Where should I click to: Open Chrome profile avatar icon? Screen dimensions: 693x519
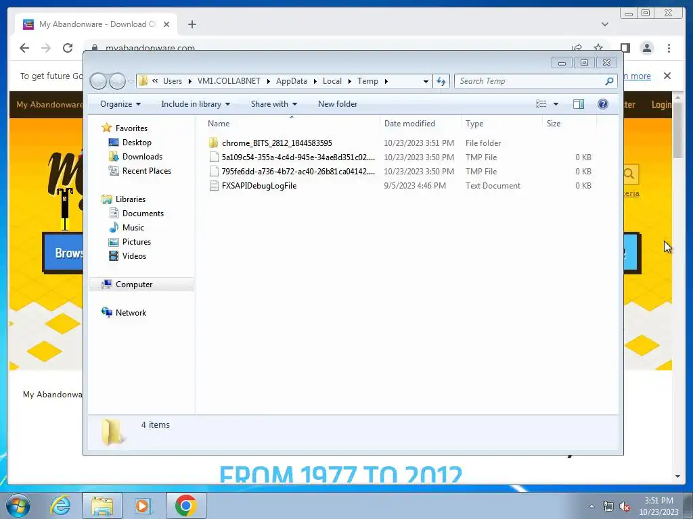pyautogui.click(x=646, y=48)
